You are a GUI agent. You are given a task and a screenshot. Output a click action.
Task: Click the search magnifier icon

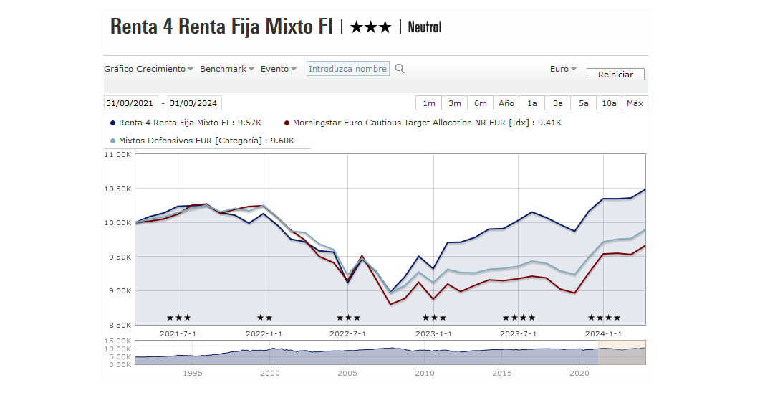point(400,69)
